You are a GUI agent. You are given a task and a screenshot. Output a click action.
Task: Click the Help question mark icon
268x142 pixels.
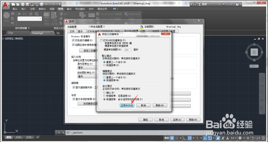coord(237,4)
